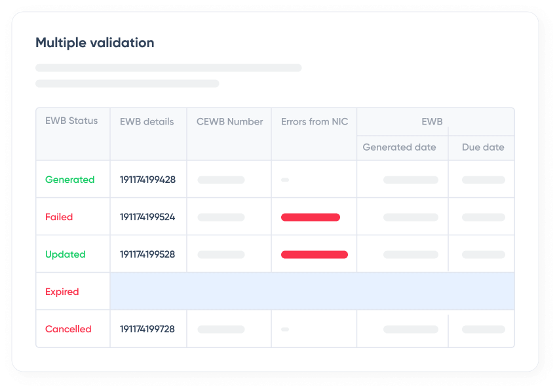The image size is (557, 390).
Task: Open the Updated status entry
Action: [66, 254]
